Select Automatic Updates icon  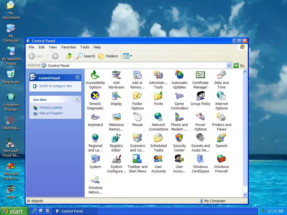coord(179,75)
